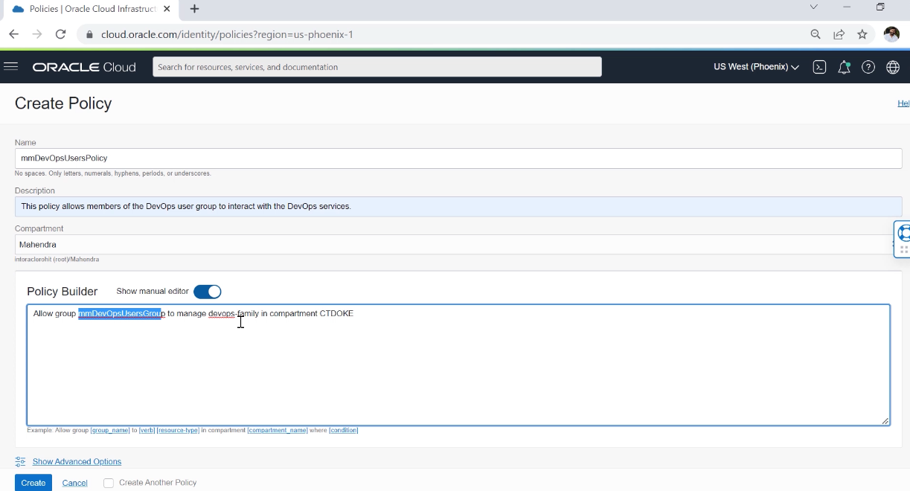Click the browser zoom magnifier icon
Screen dimensions: 910x491
point(816,34)
